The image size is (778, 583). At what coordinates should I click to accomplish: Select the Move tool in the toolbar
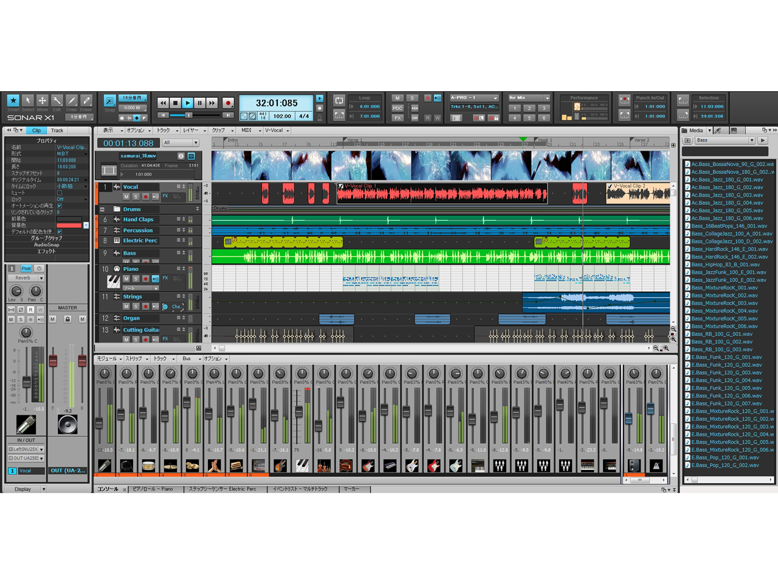(x=41, y=100)
